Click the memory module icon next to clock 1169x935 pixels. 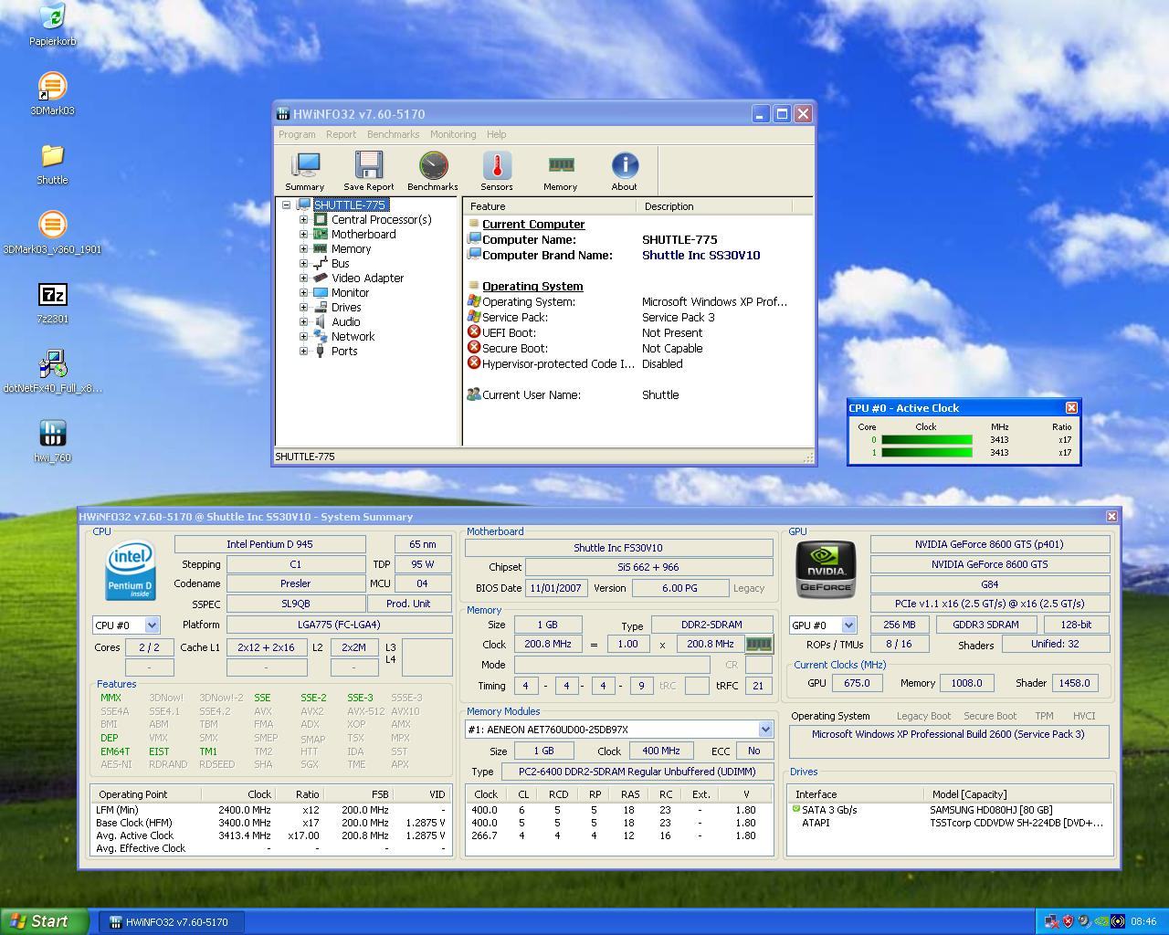(759, 644)
